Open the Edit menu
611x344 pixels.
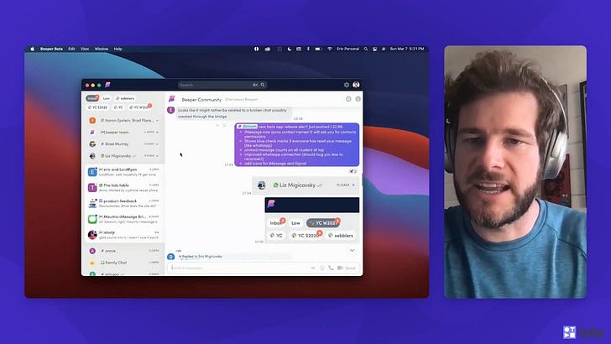[71, 50]
